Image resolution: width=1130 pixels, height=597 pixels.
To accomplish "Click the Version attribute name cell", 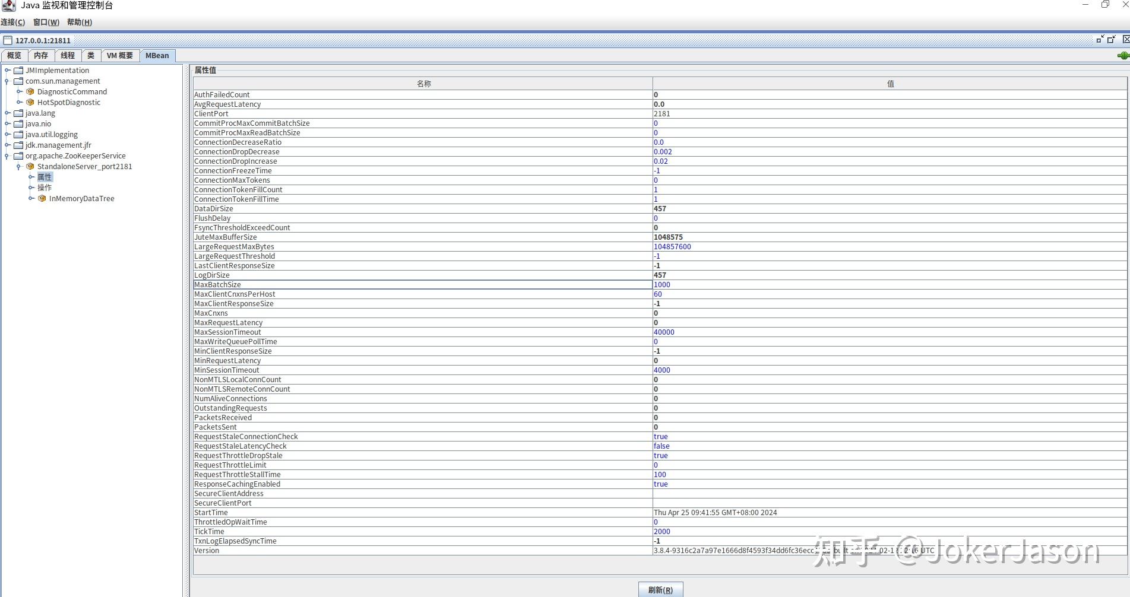I will [x=423, y=550].
